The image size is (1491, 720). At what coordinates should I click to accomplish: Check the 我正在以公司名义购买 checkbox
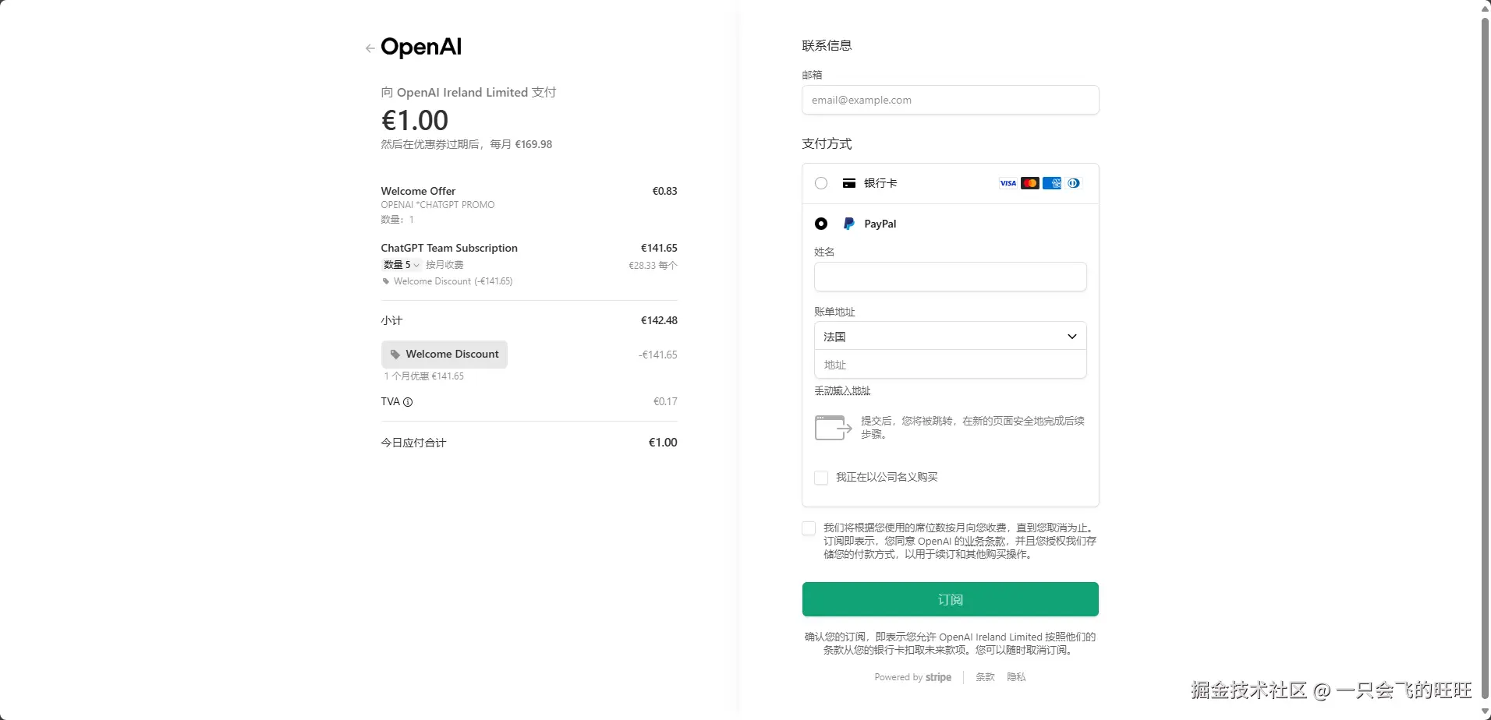tap(821, 478)
